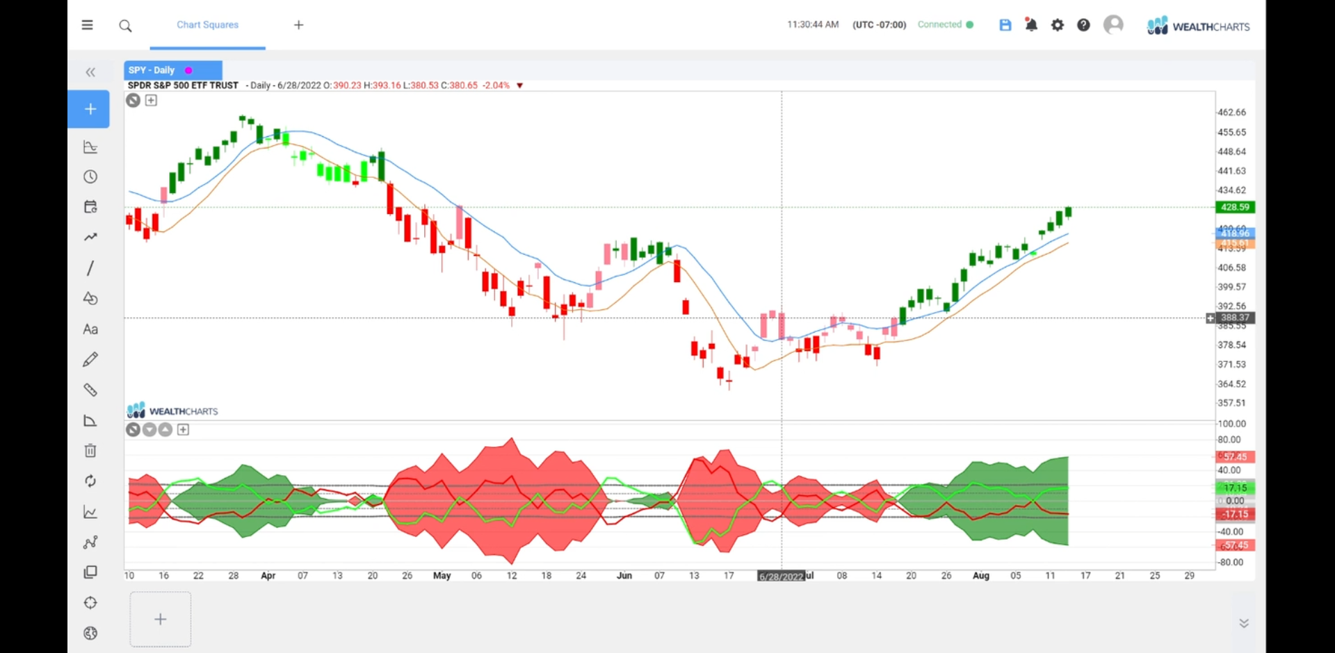
Task: Expand the indicator pane plus box
Action: tap(183, 430)
